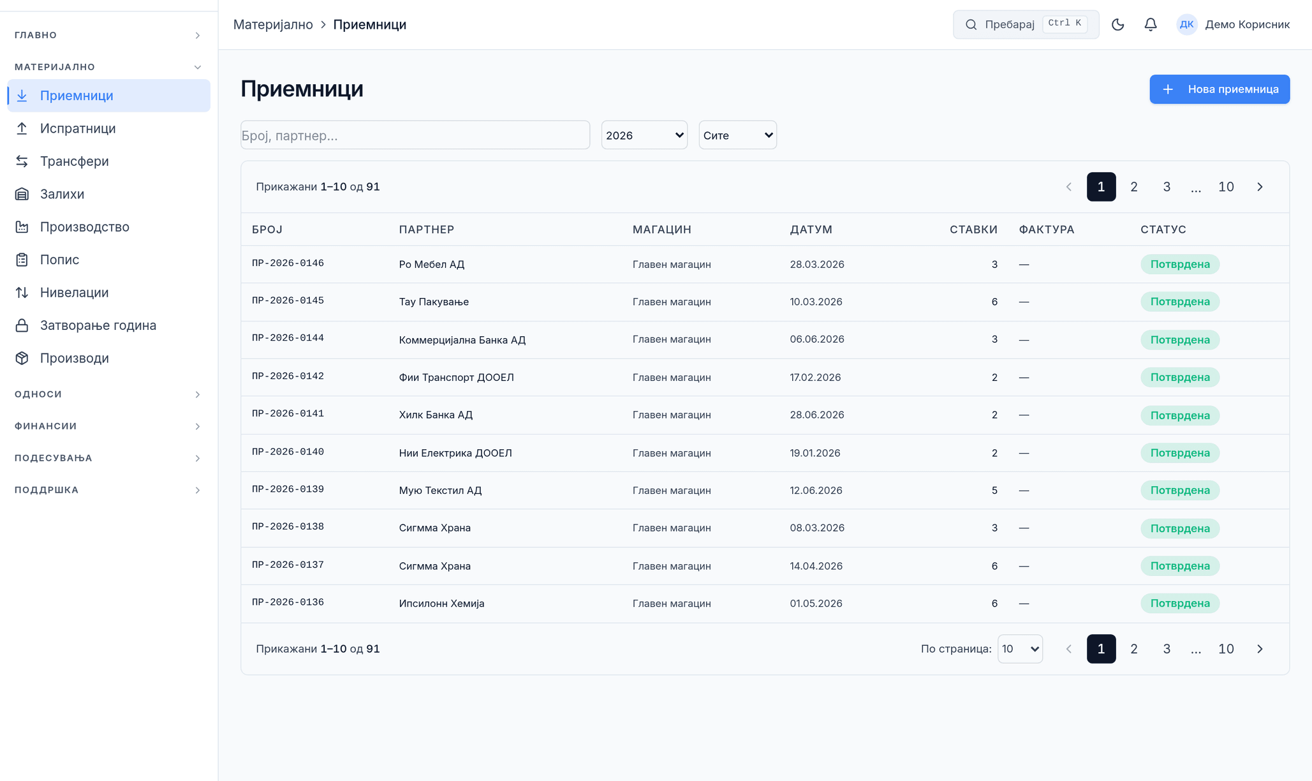Open the Нивелации up-down arrows icon
Viewport: 1312px width, 781px height.
pyautogui.click(x=22, y=292)
